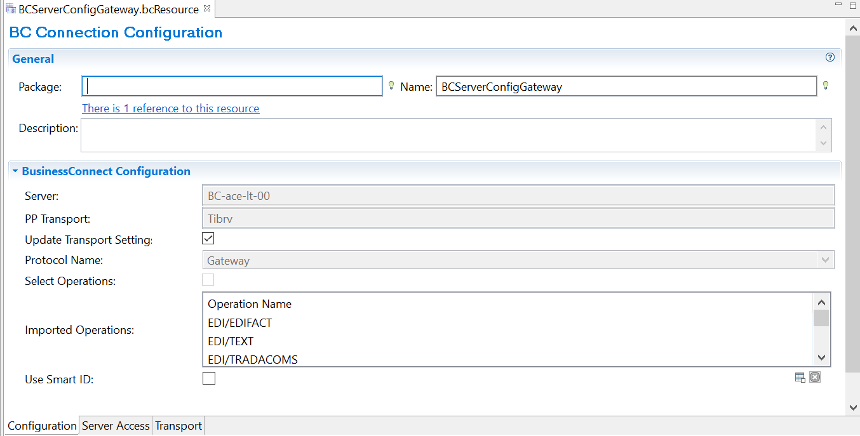
Task: Open the 'There is 1 reference' link
Action: [170, 109]
